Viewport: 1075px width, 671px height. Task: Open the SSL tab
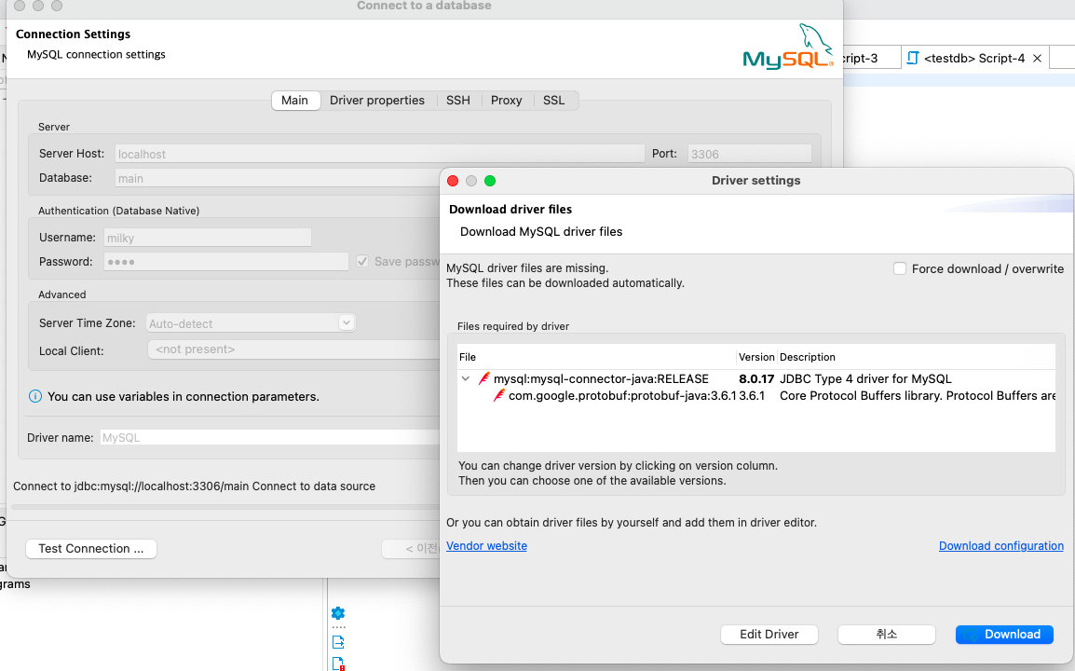coord(554,100)
